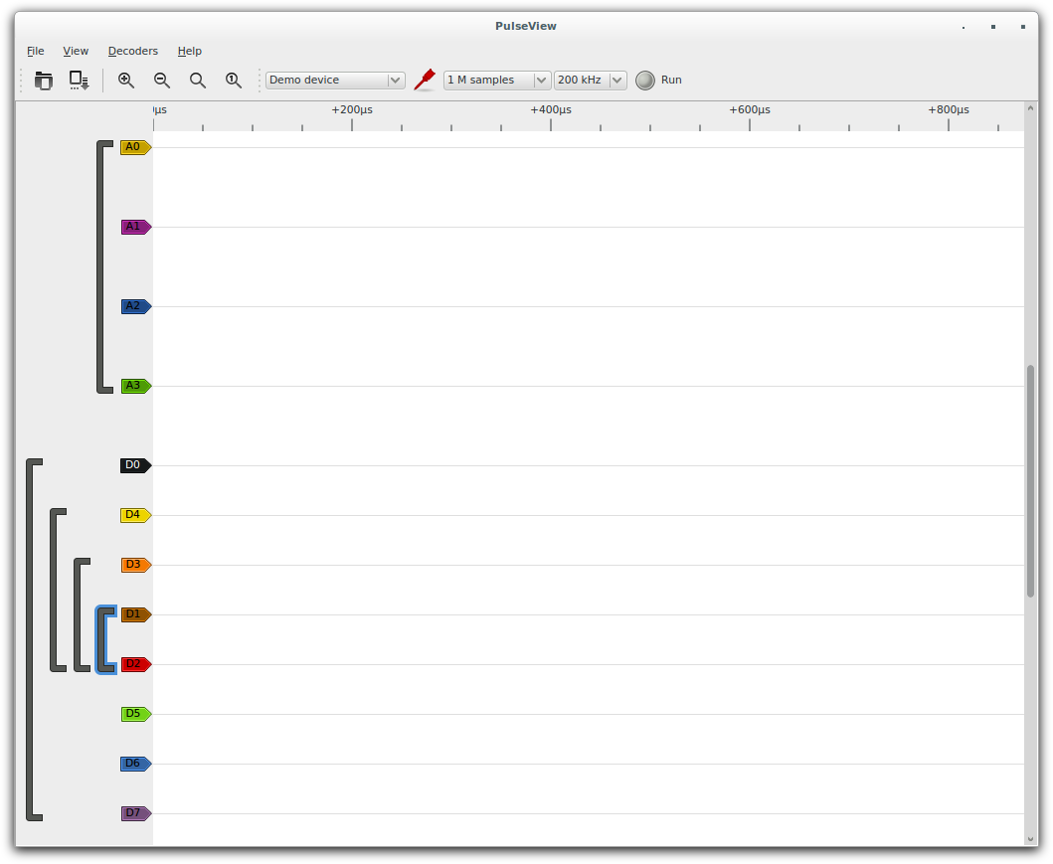1053x864 pixels.
Task: Click the vertical scrollbar thumb
Action: (1030, 481)
